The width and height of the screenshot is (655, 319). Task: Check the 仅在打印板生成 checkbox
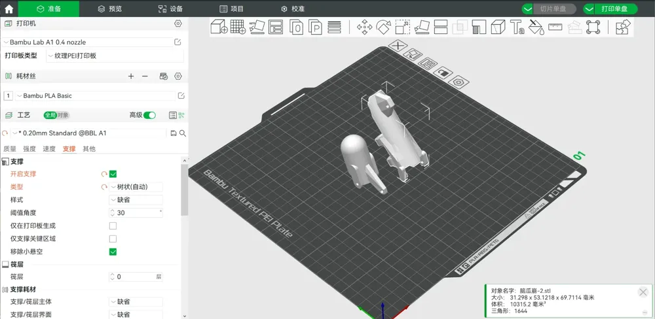113,226
